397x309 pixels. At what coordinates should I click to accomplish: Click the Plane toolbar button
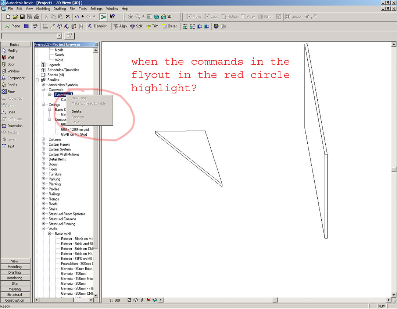coord(12,26)
